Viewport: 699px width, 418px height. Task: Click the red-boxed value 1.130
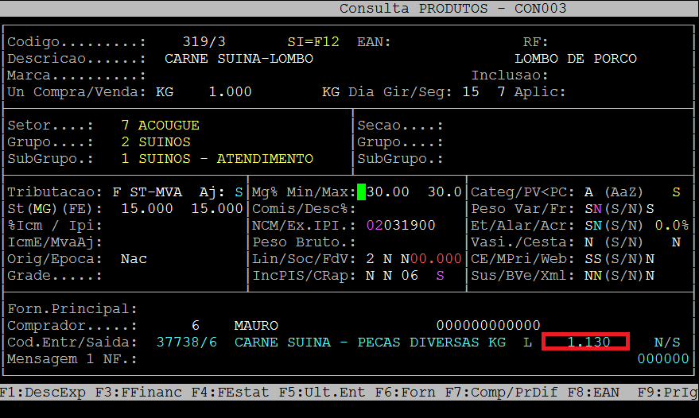pyautogui.click(x=585, y=342)
